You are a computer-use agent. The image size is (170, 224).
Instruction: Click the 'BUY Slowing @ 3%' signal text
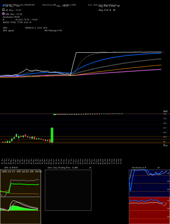point(53,31)
